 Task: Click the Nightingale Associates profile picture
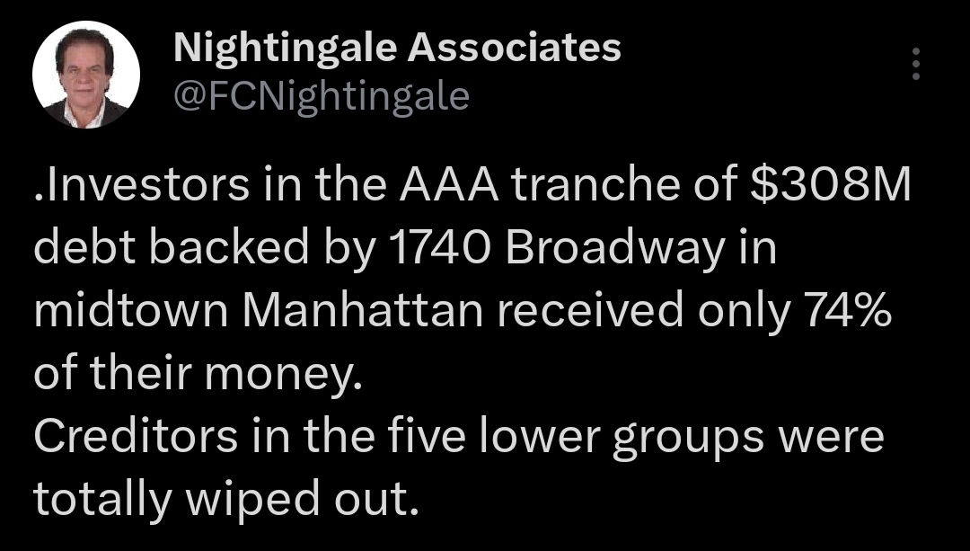(x=86, y=76)
